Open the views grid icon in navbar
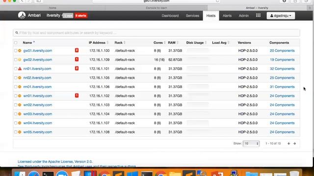This screenshot has width=314, height=176. point(259,15)
